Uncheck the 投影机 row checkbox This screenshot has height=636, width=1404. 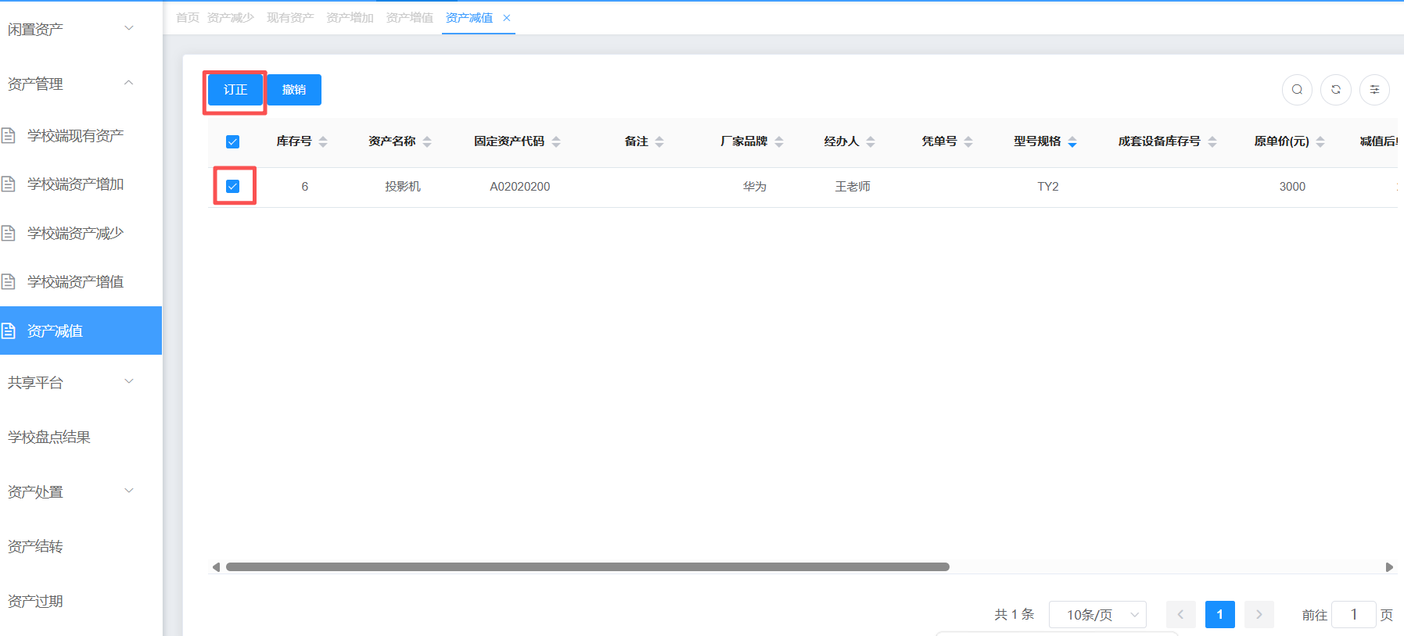point(232,186)
